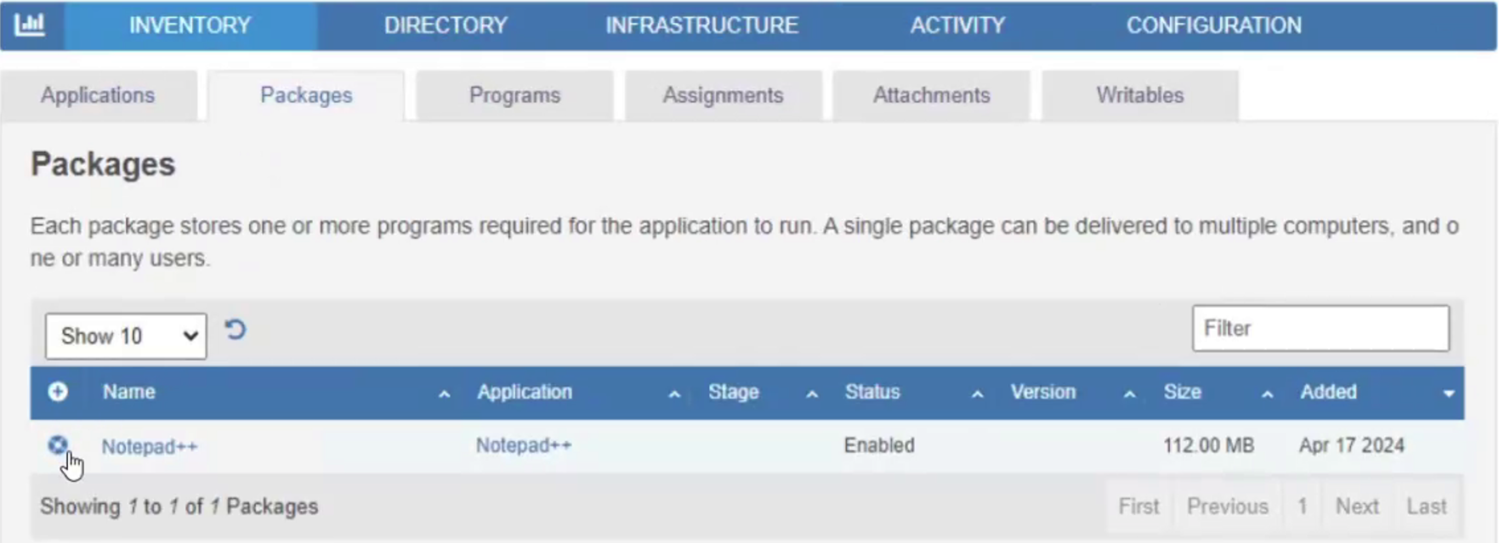1499x543 pixels.
Task: Go to the Infrastructure menu
Action: pyautogui.click(x=701, y=25)
